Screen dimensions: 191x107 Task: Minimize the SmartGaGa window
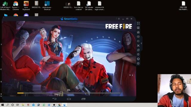123,19
